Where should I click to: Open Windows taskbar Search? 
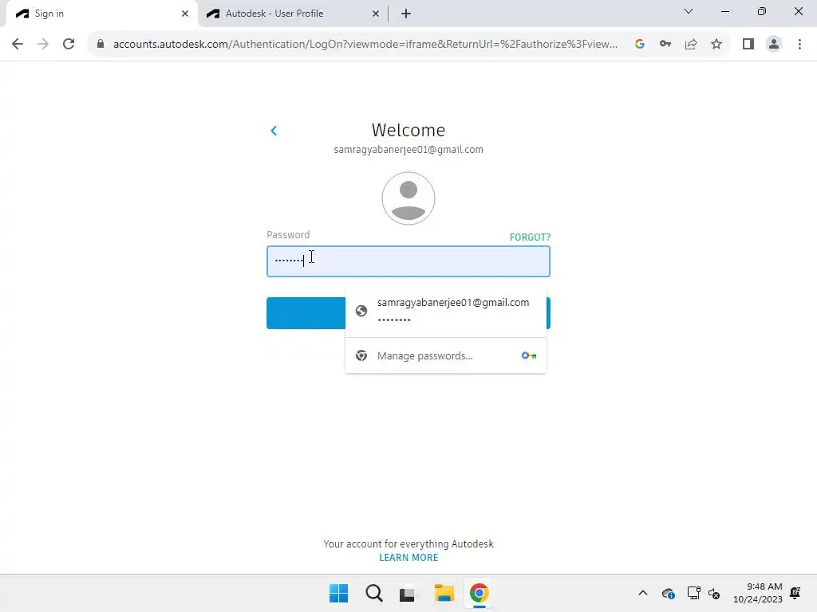[373, 593]
